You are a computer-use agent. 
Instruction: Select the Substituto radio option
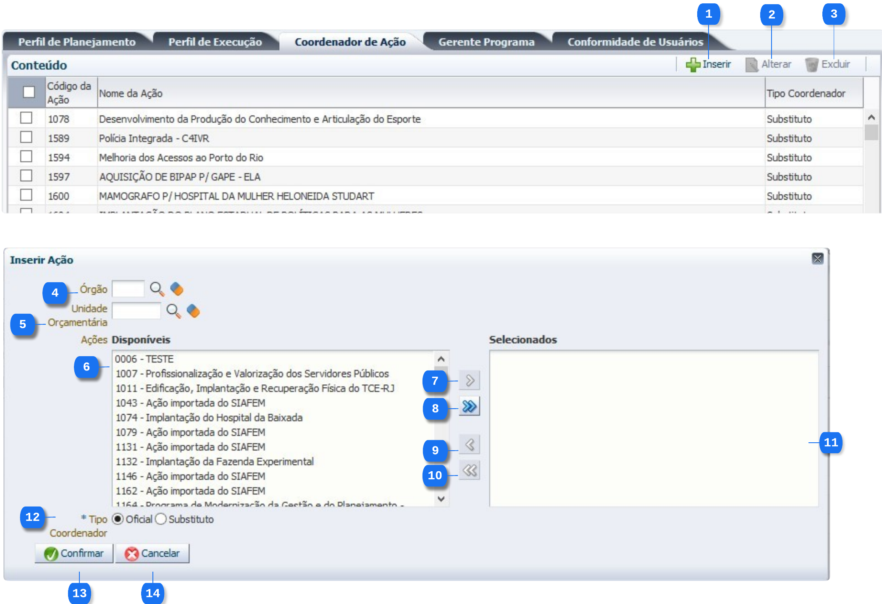point(161,519)
